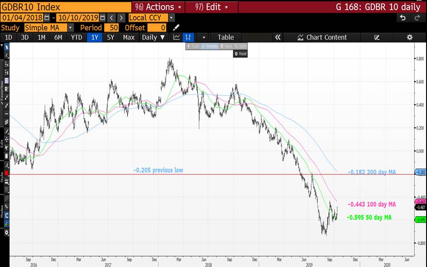Click the undo arrow icon
Viewport: 427px width, 267px height.
pyautogui.click(x=403, y=17)
